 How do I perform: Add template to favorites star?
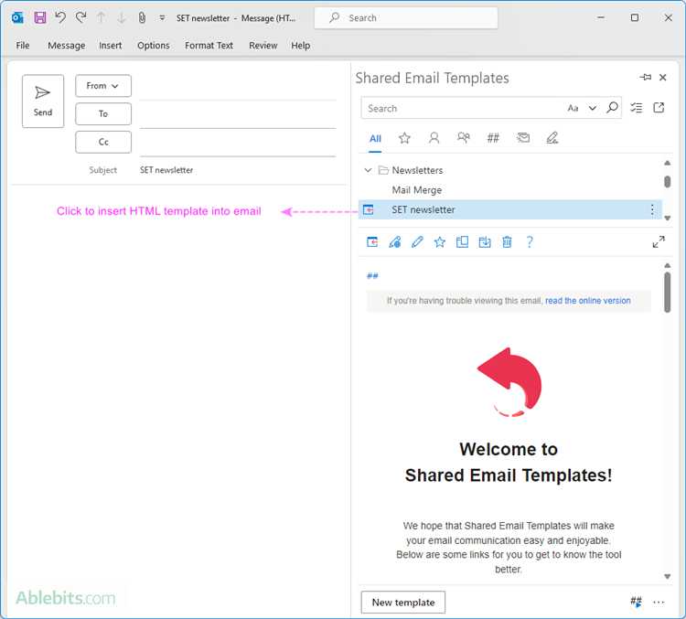440,242
